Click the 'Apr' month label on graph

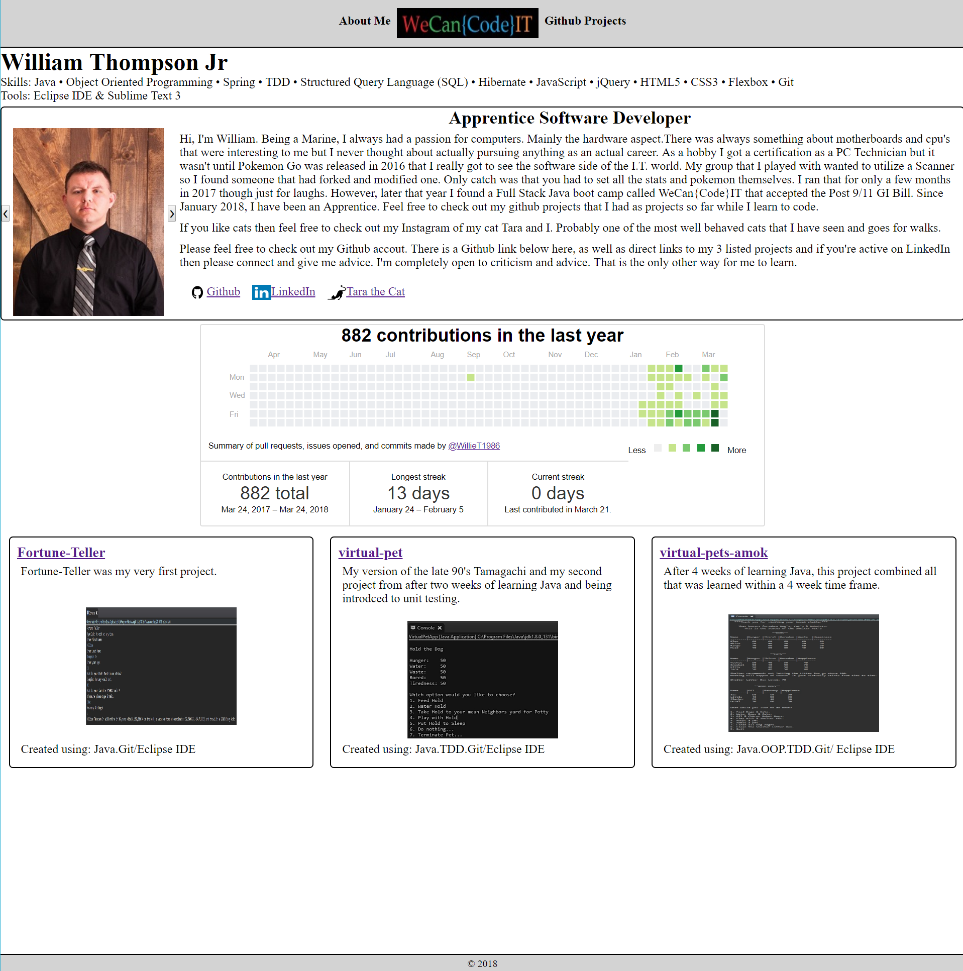[x=273, y=355]
